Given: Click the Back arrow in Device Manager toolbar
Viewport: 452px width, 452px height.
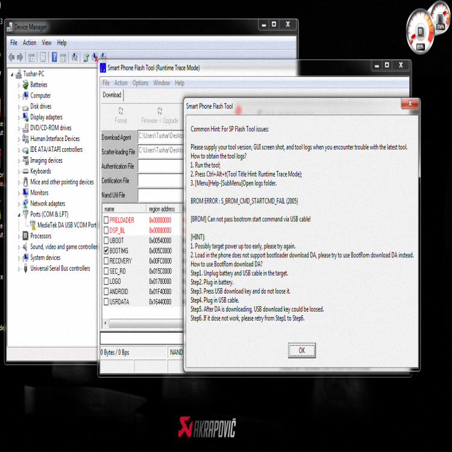Looking at the screenshot, I should coord(11,57).
